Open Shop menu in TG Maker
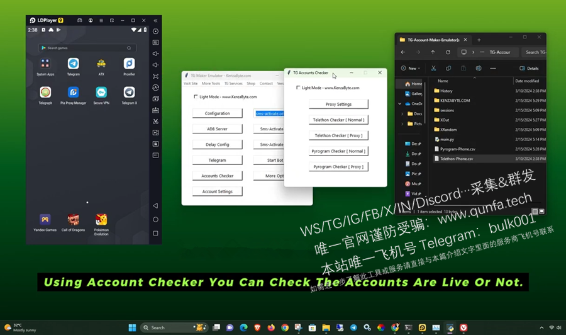Screen dimensions: 566x335 [251, 84]
